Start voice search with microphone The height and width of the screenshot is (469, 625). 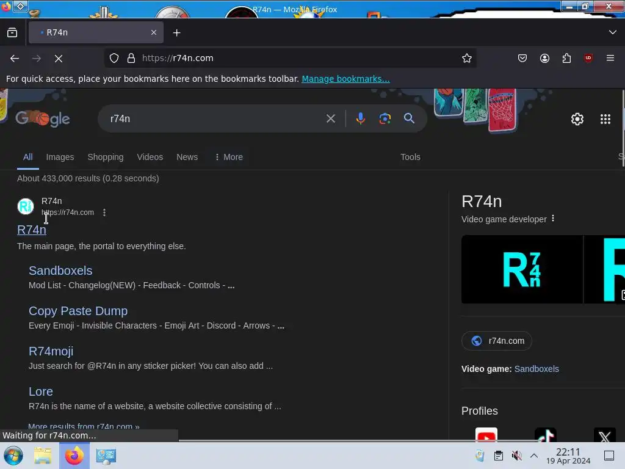coord(360,118)
